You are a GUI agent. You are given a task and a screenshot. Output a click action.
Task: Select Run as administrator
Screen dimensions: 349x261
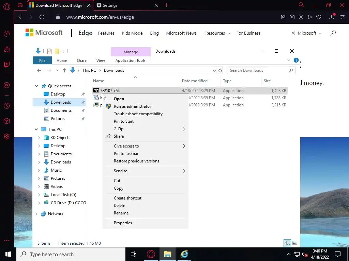pos(146,106)
